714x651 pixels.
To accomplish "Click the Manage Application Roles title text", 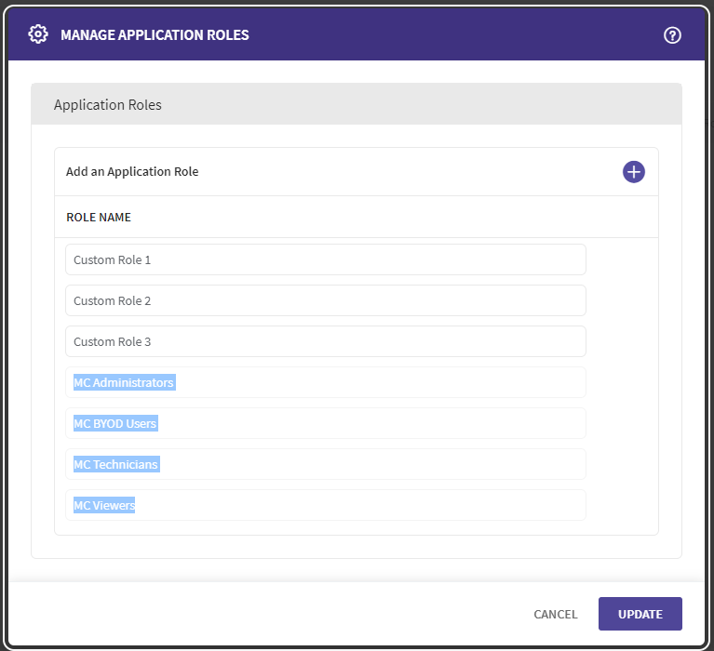I will [155, 35].
